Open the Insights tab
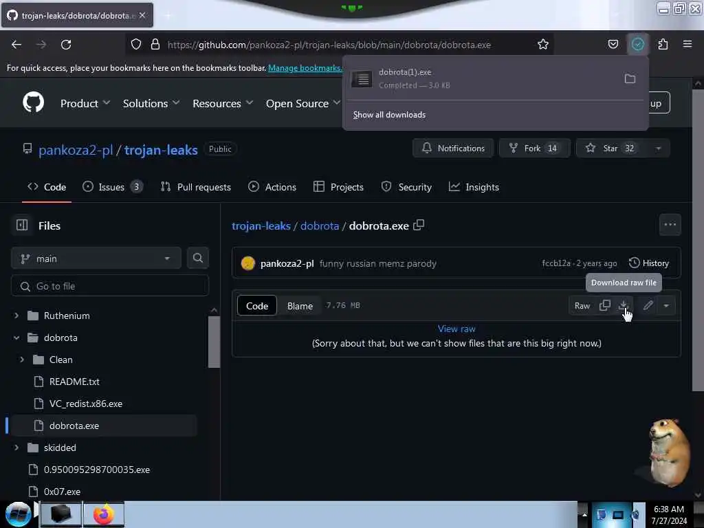704x528 pixels. (x=474, y=187)
